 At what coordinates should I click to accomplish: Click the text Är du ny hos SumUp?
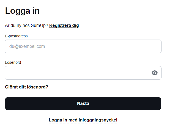pyautogui.click(x=26, y=26)
